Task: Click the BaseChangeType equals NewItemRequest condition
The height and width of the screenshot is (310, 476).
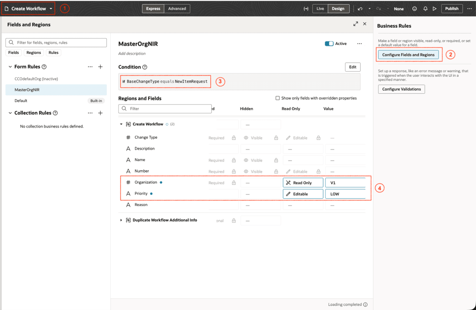Action: [x=165, y=81]
